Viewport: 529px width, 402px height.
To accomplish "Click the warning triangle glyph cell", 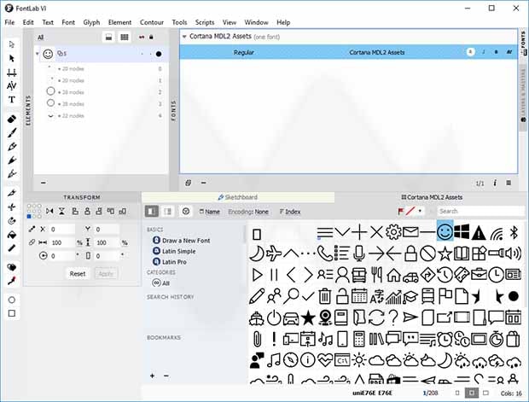I will click(x=479, y=232).
